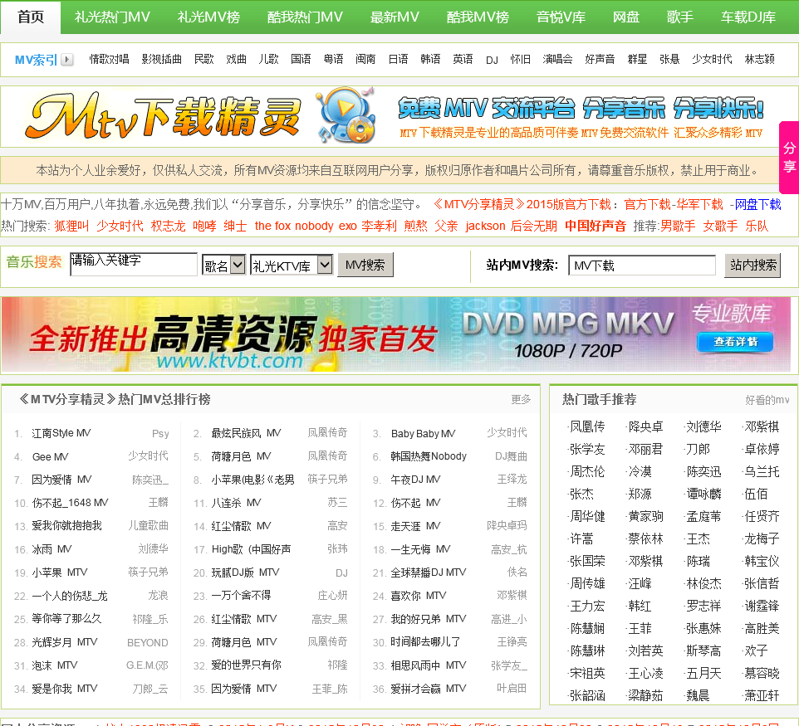
Task: Open 爱拼才会赢 MTV ranking entry
Action: [428, 689]
